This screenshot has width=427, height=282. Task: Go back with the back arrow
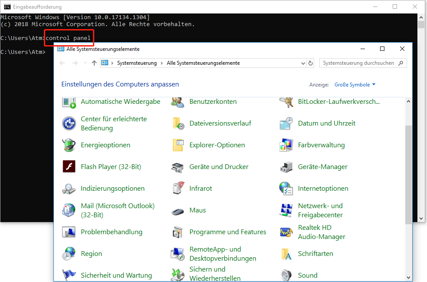click(x=63, y=63)
